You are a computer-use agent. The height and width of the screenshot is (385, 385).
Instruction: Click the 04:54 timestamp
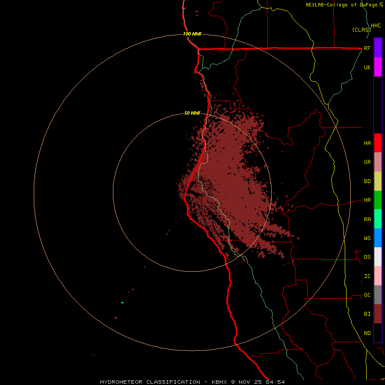(x=275, y=382)
